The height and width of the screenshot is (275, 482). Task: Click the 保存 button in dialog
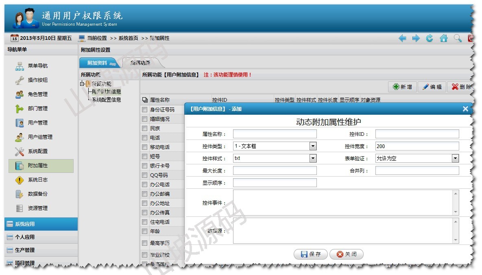tap(311, 254)
